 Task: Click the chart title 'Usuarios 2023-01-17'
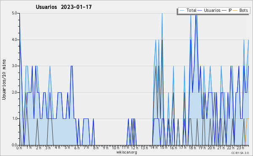[64, 7]
